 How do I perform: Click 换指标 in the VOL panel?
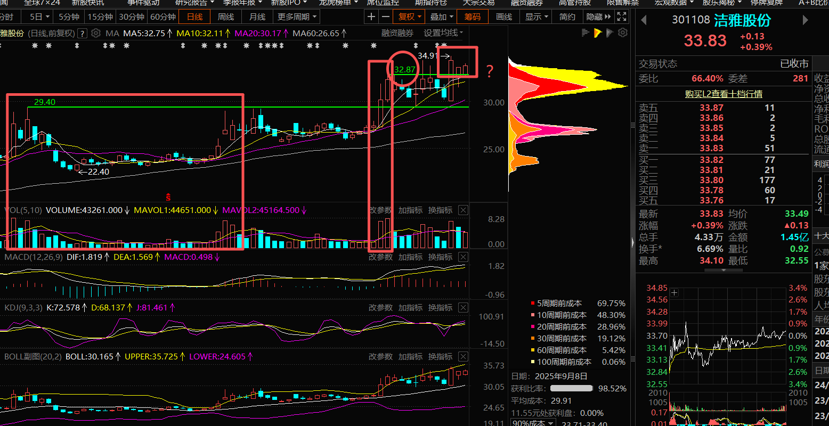coord(440,210)
